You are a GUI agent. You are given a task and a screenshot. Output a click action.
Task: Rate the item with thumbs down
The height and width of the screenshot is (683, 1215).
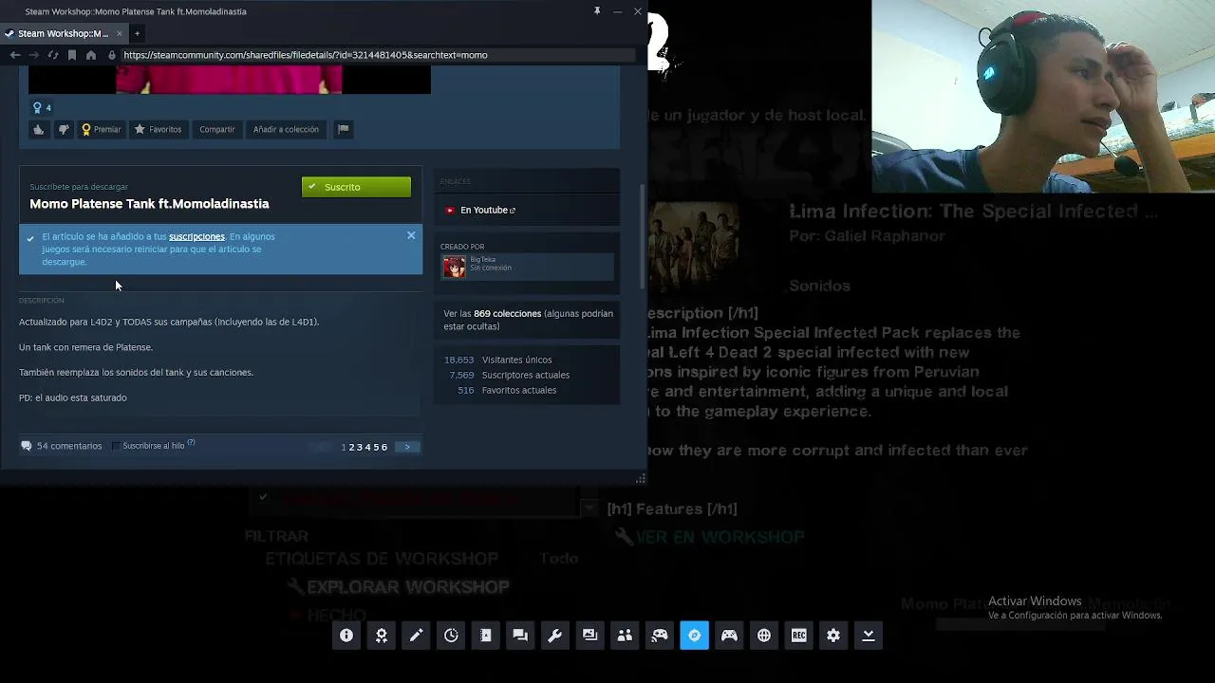point(64,129)
